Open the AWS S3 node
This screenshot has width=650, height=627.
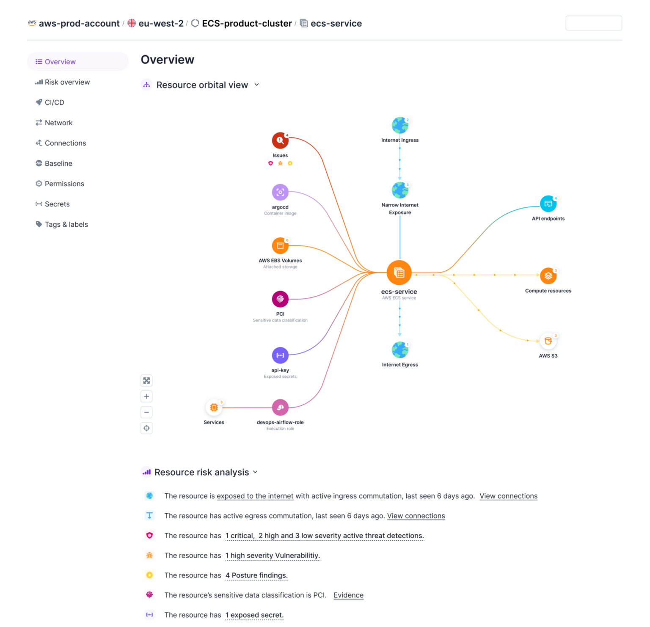pyautogui.click(x=548, y=340)
